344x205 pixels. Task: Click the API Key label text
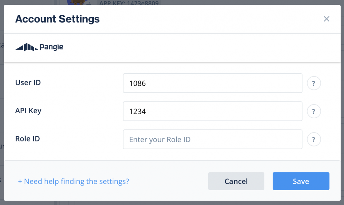(28, 111)
